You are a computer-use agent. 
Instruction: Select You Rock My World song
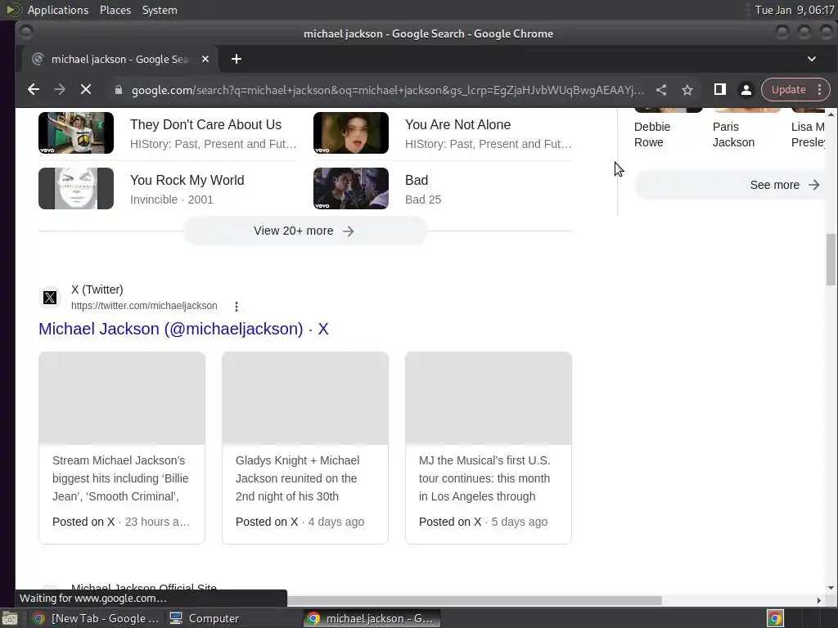(187, 180)
